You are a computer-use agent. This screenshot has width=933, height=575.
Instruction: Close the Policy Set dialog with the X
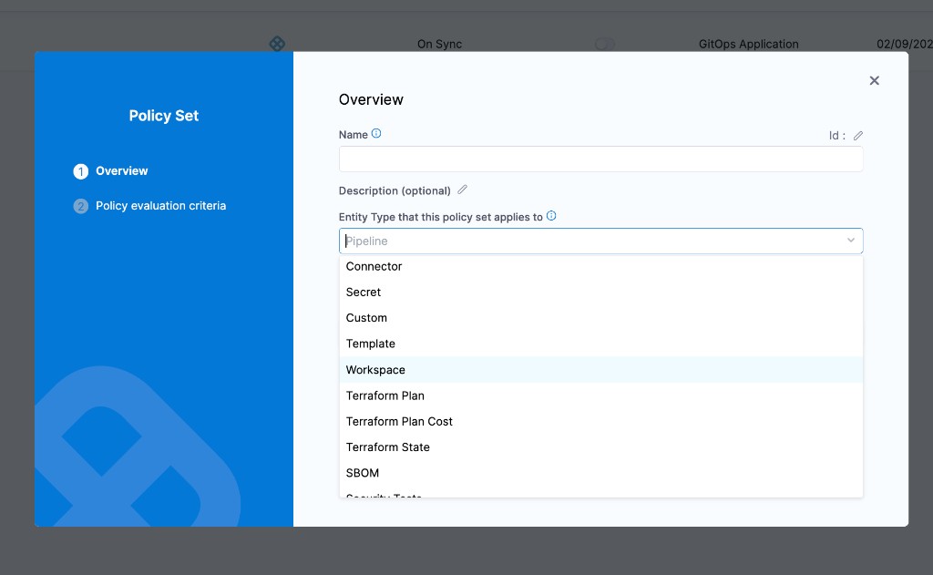point(874,80)
